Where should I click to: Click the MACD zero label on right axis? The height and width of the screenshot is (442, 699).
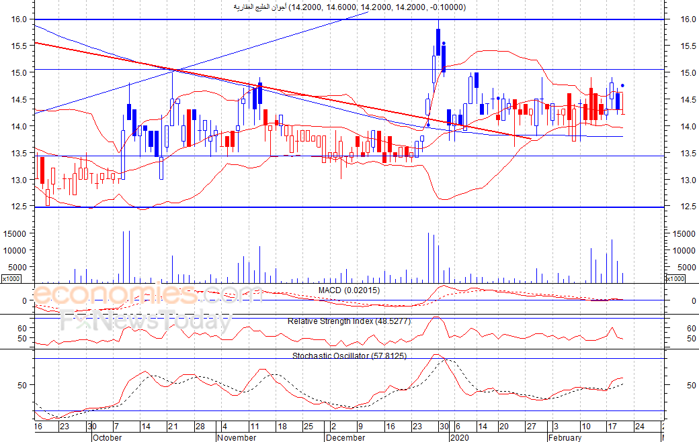click(x=694, y=301)
